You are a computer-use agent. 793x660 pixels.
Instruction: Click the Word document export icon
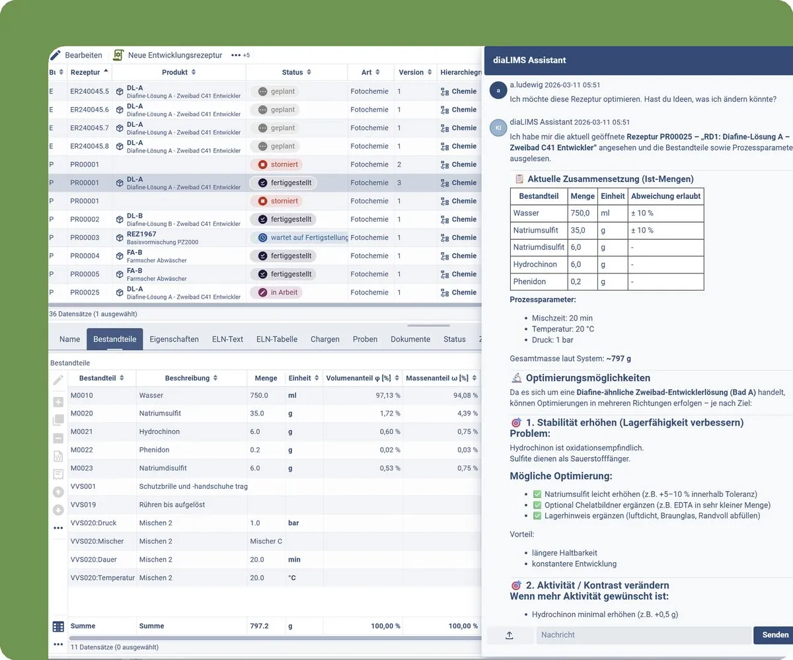(58, 456)
